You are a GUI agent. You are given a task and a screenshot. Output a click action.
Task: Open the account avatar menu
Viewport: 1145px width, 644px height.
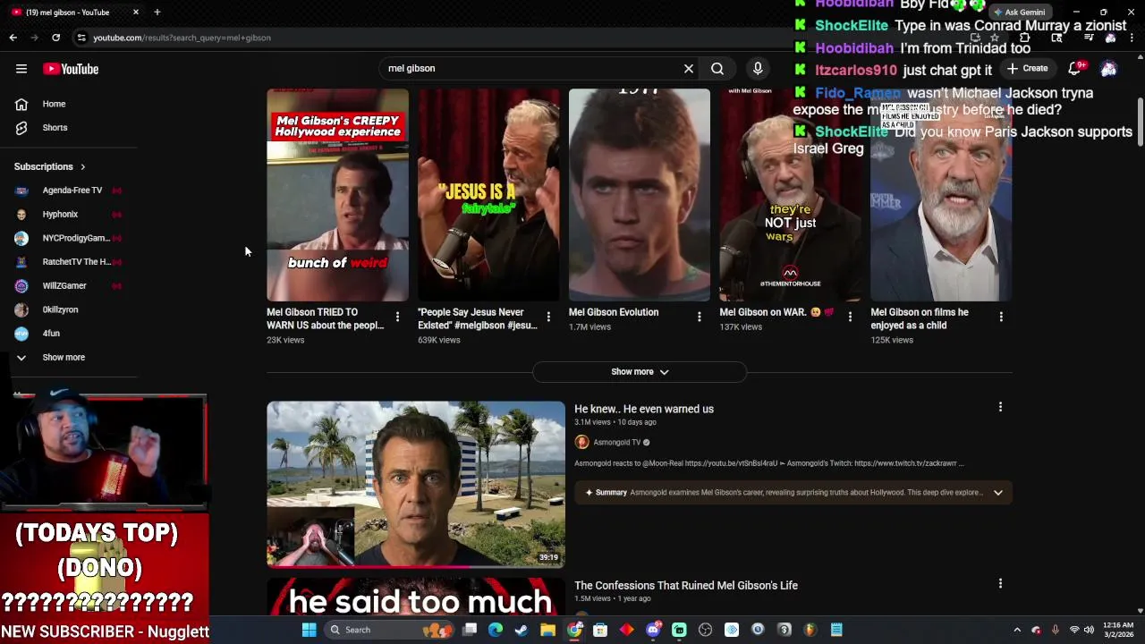coord(1108,69)
